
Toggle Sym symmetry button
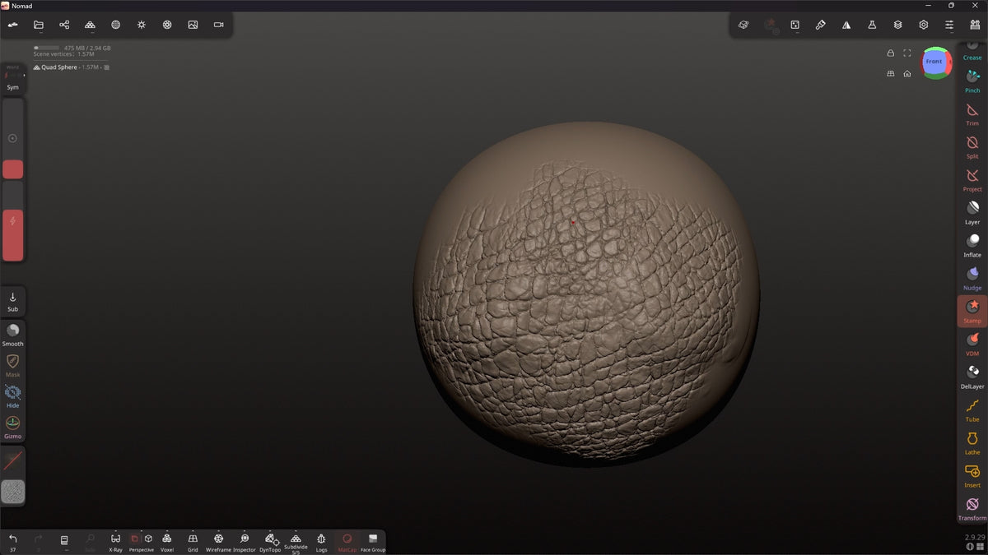pyautogui.click(x=12, y=87)
